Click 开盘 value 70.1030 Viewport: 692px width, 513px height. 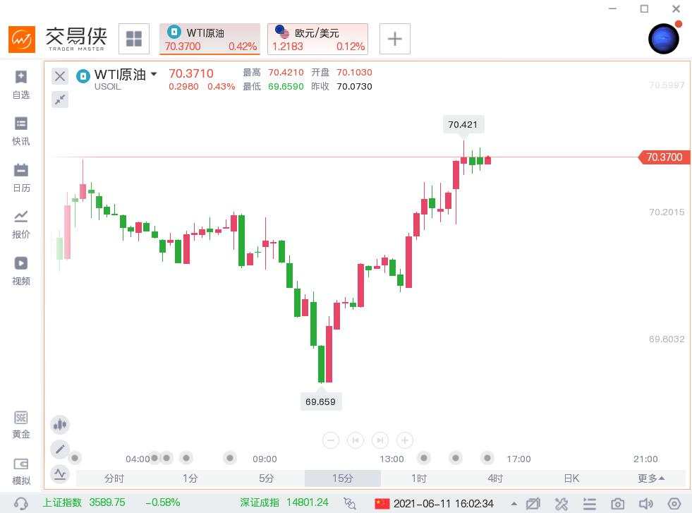[354, 72]
